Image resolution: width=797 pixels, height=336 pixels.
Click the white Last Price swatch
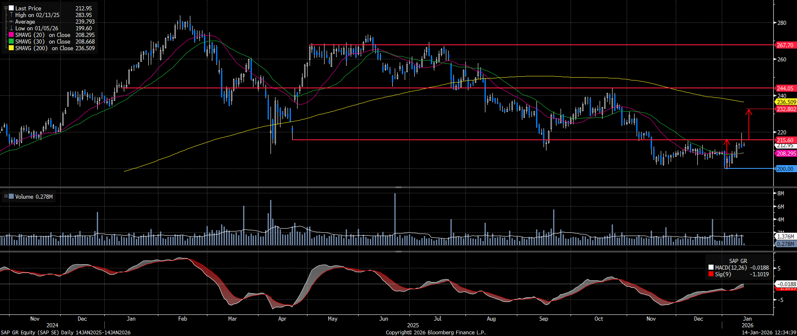[x=11, y=8]
